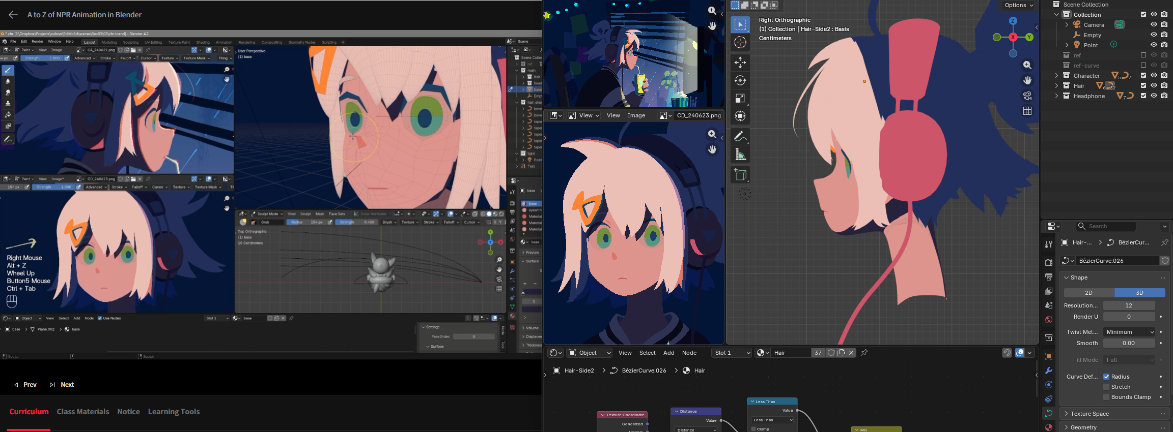Go to the Prev lesson
The height and width of the screenshot is (432, 1173).
24,385
